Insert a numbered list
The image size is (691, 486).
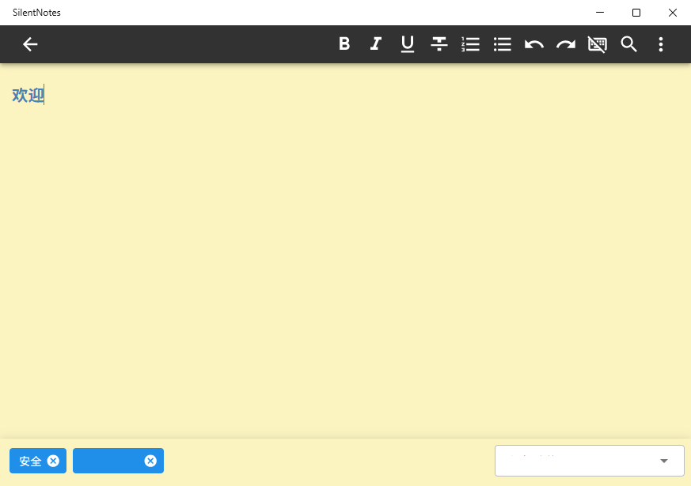471,44
